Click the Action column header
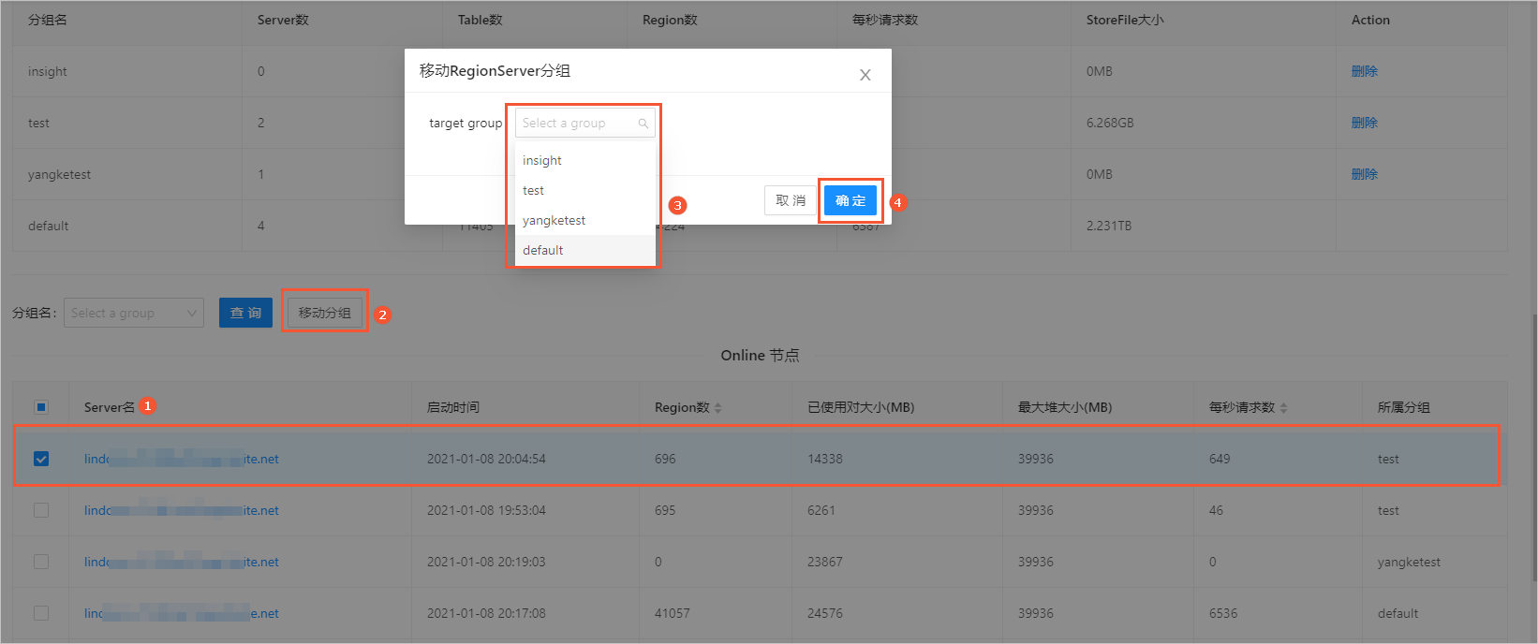The width and height of the screenshot is (1538, 644). point(1370,20)
